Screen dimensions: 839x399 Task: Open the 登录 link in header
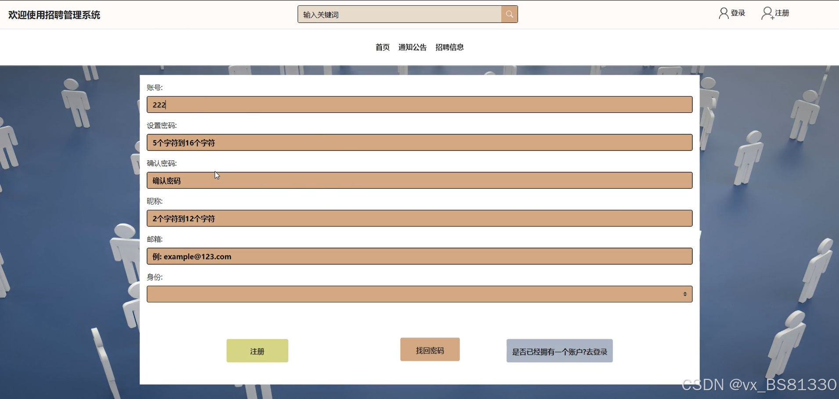738,13
